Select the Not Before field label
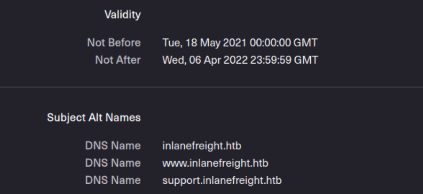Viewport: 423px width, 194px height. point(114,42)
